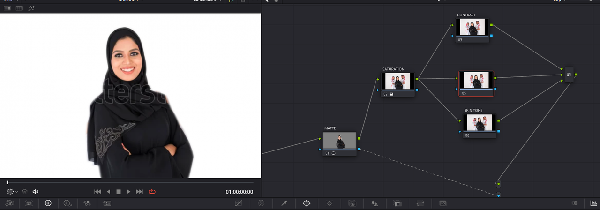Toggle loop playback
600x210 pixels.
[x=152, y=192]
